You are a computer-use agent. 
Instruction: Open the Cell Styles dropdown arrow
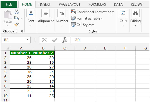pyautogui.click(x=93, y=25)
